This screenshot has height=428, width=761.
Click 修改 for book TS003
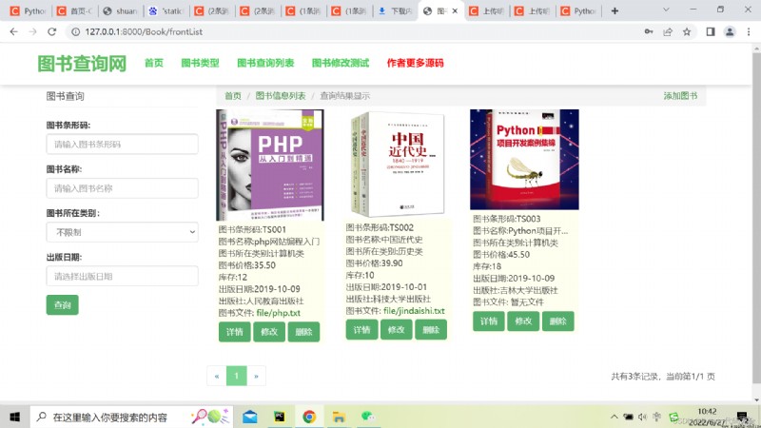523,321
